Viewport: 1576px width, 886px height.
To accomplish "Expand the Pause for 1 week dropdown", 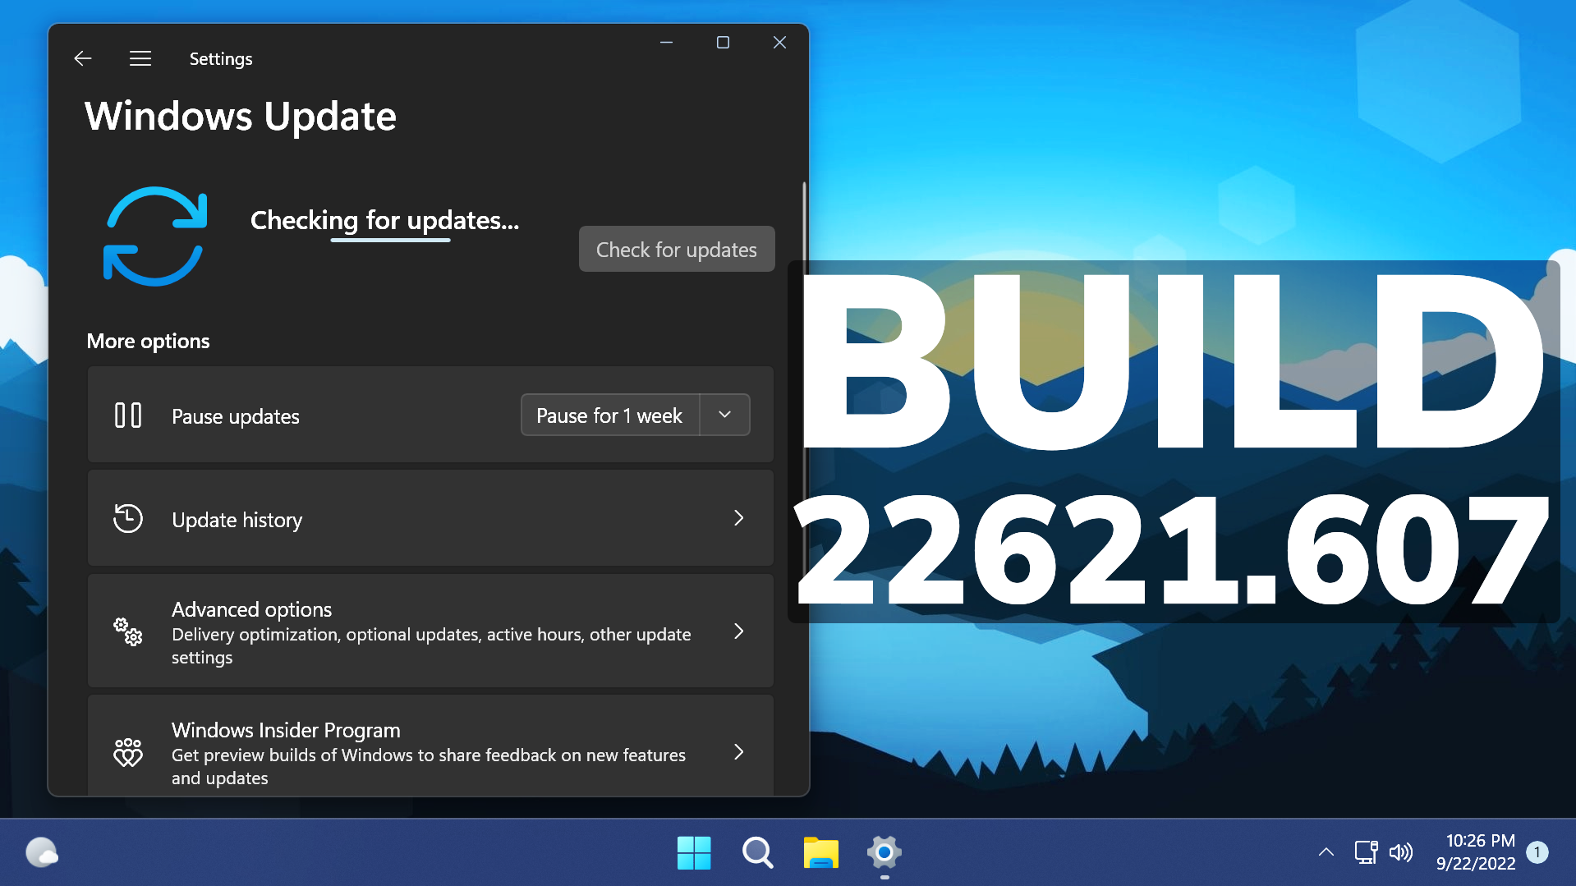I will click(724, 415).
